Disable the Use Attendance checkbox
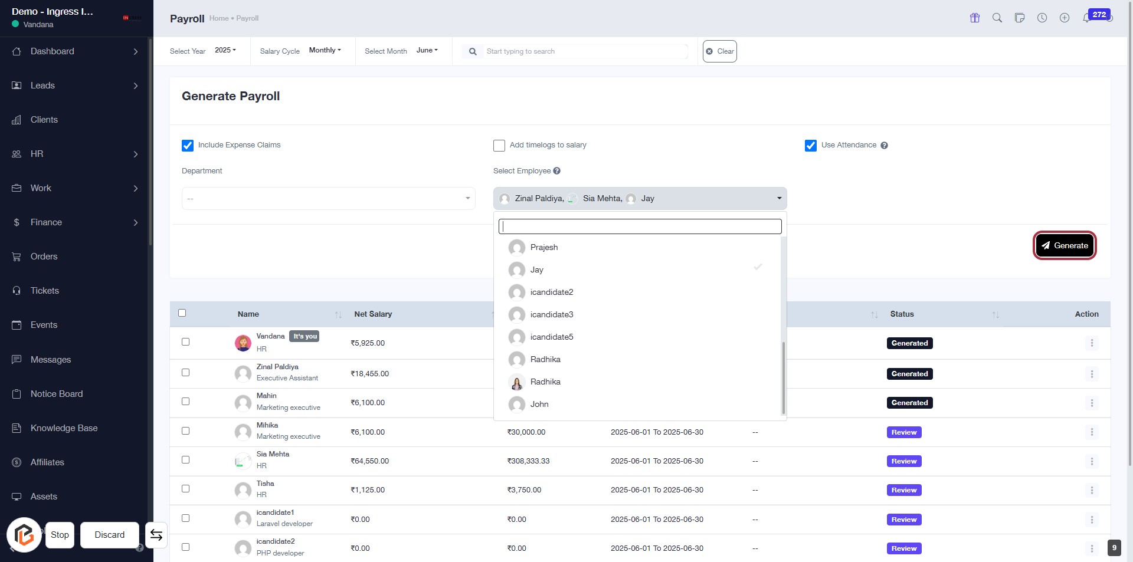This screenshot has width=1133, height=562. [x=811, y=146]
